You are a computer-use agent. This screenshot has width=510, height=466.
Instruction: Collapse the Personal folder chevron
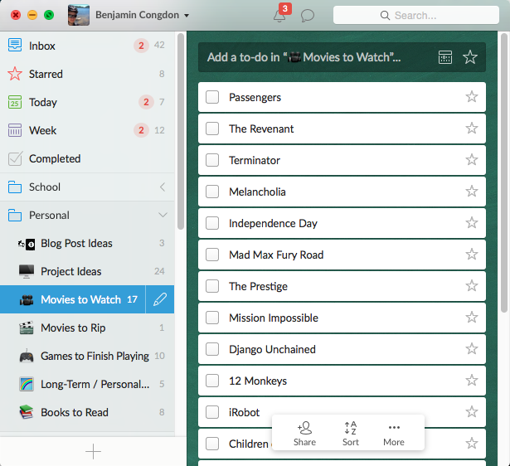coord(163,215)
